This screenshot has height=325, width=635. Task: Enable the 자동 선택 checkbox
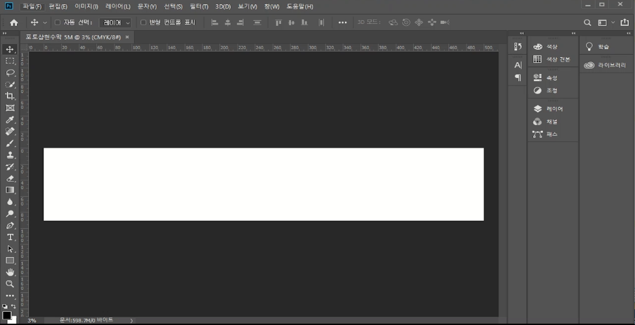point(57,23)
